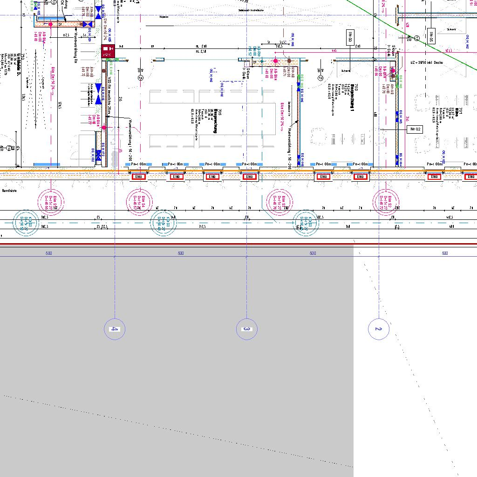Viewport: 477px width, 477px height.
Task: Click the IW 03 wall tag
Action: click(x=350, y=37)
